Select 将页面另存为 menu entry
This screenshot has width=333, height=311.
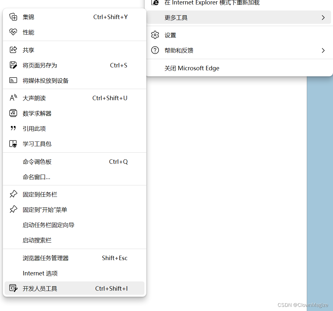[74, 65]
